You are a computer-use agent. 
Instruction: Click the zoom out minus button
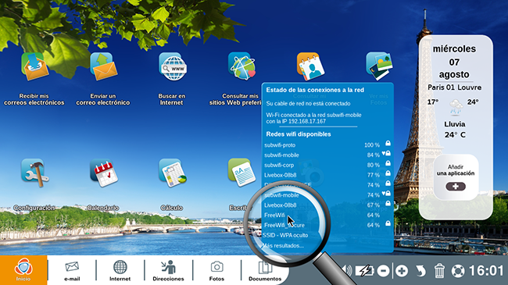[383, 271]
